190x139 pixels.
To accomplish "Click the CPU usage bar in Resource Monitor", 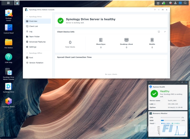I will (171, 118).
